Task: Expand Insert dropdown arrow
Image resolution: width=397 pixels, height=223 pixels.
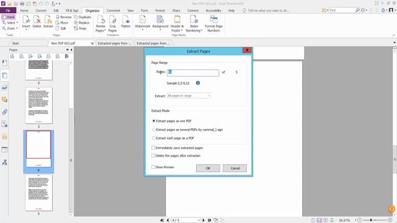Action: click(26, 30)
